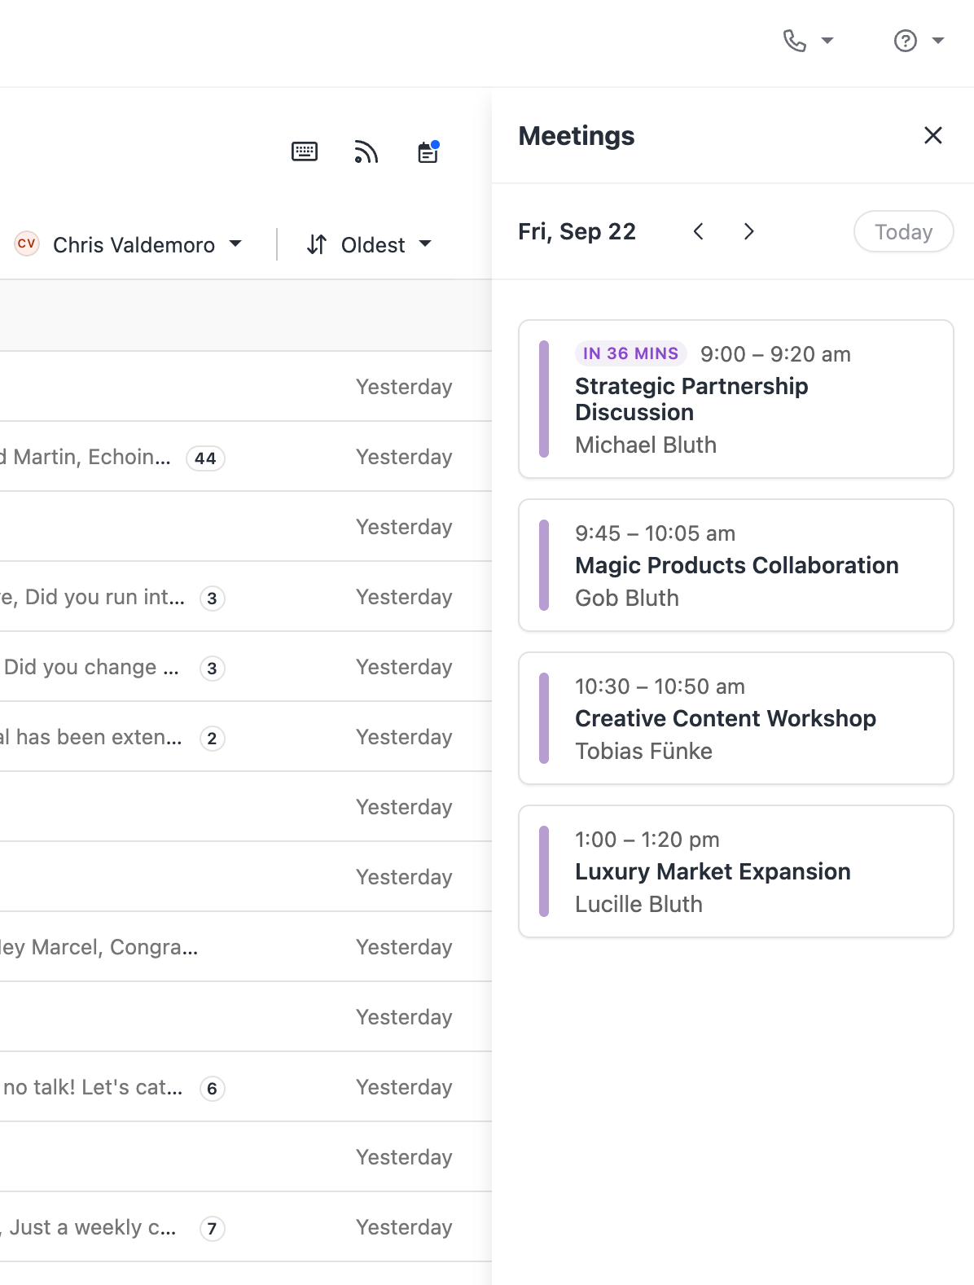Toggle the meetings calendar icon
Image resolution: width=974 pixels, height=1285 pixels.
point(428,151)
